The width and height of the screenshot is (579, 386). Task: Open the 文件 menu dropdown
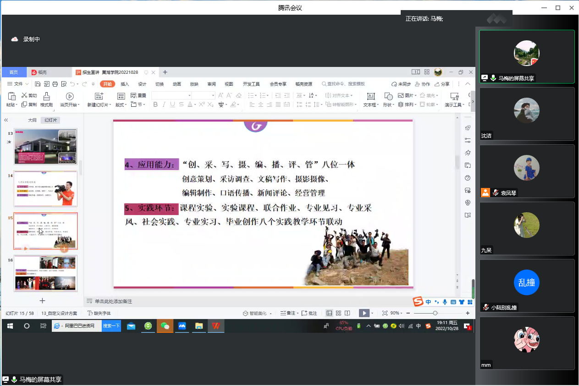pyautogui.click(x=19, y=84)
